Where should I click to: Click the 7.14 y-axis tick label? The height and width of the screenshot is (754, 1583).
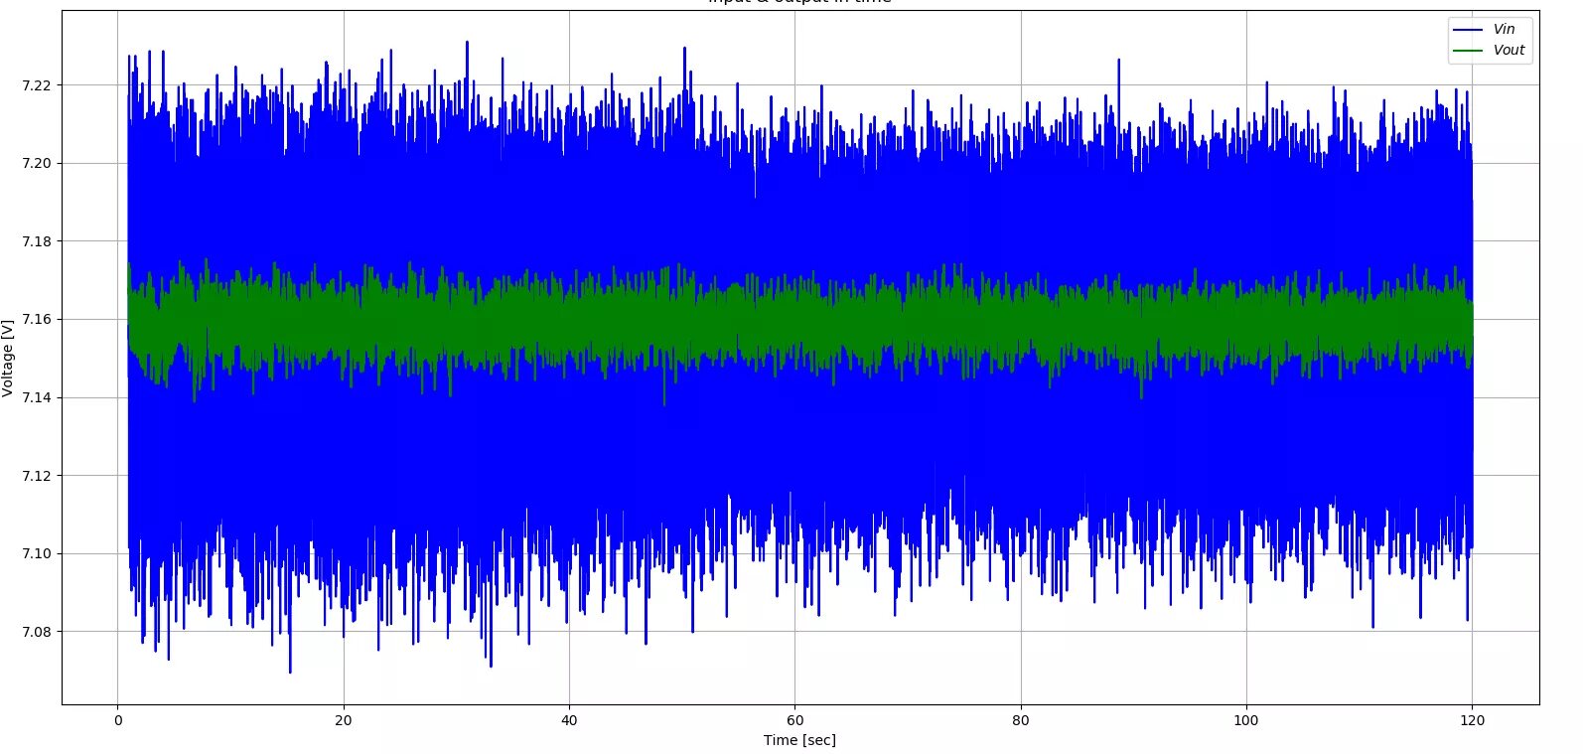click(x=36, y=397)
